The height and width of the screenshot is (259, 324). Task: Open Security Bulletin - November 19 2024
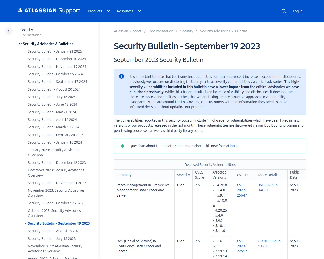click(57, 67)
